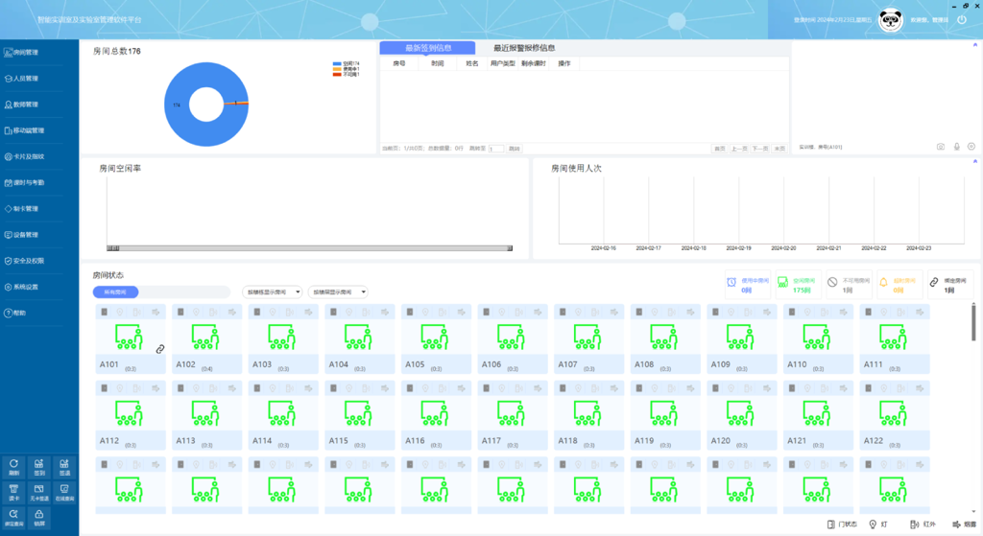Screen dimensions: 983x536
Task: Select the 所有房间 all rooms toggle
Action: point(115,292)
